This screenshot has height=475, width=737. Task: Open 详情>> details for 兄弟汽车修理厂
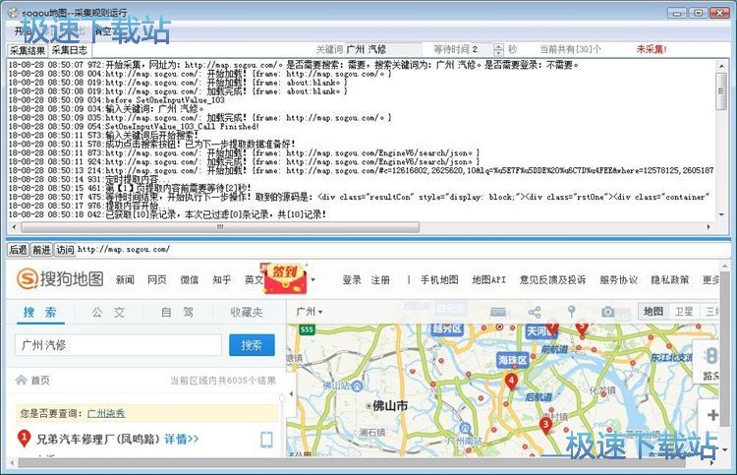click(182, 440)
